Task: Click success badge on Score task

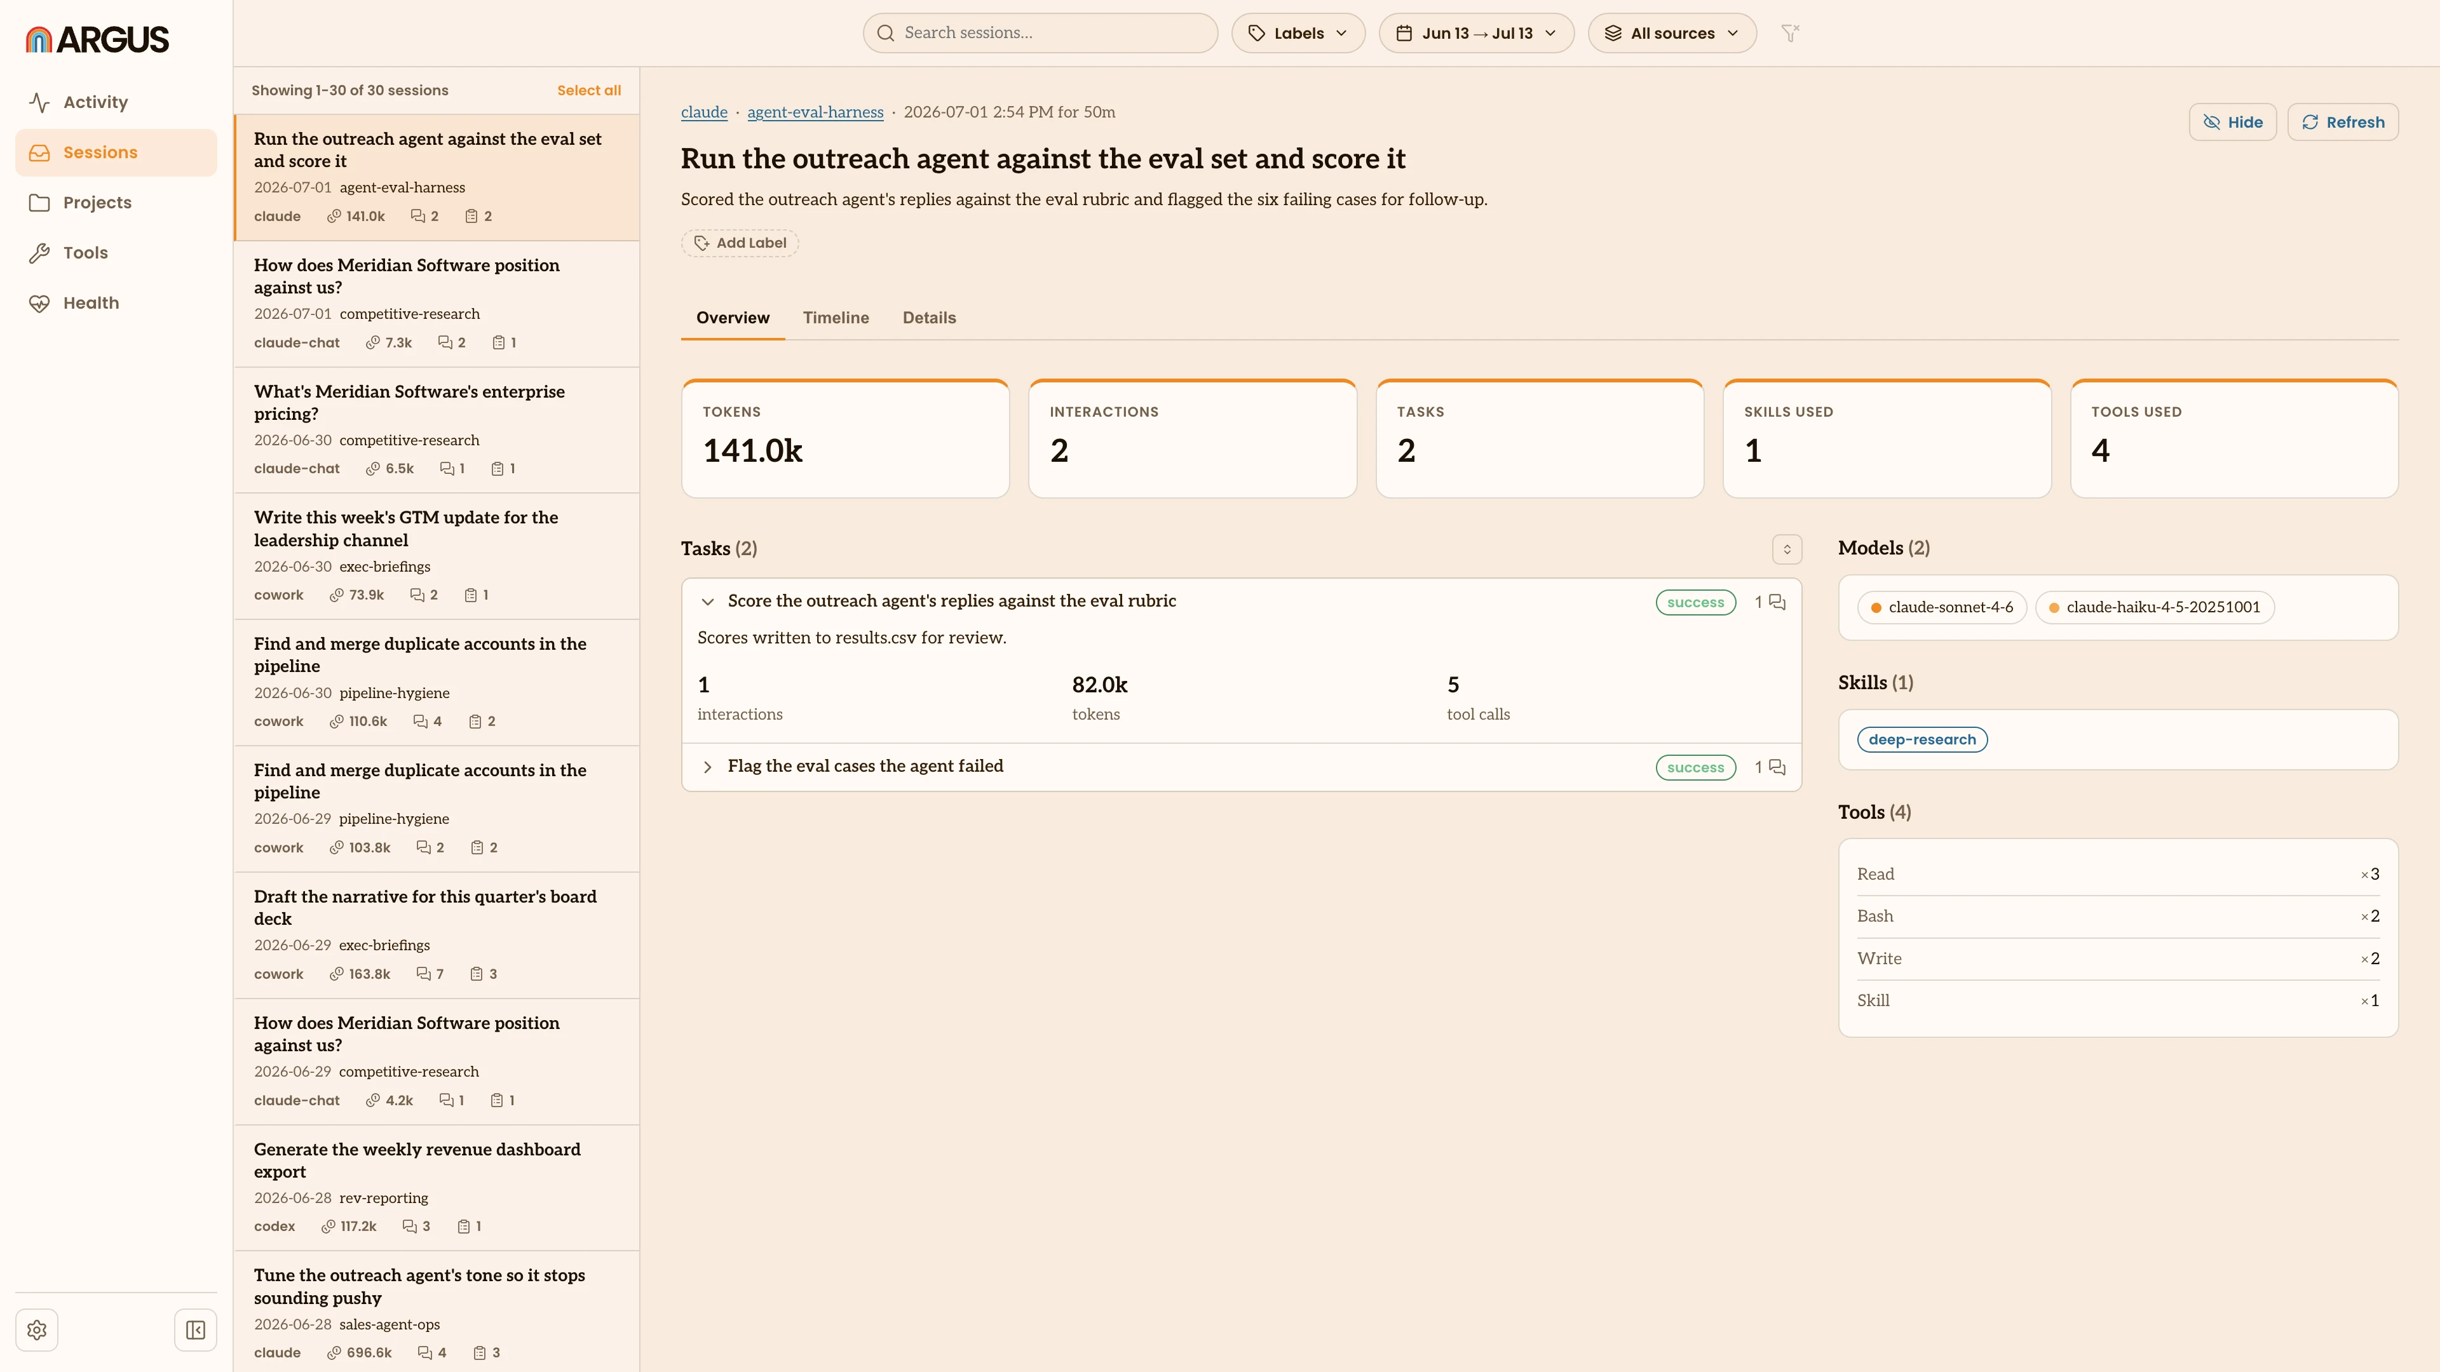Action: (1695, 602)
